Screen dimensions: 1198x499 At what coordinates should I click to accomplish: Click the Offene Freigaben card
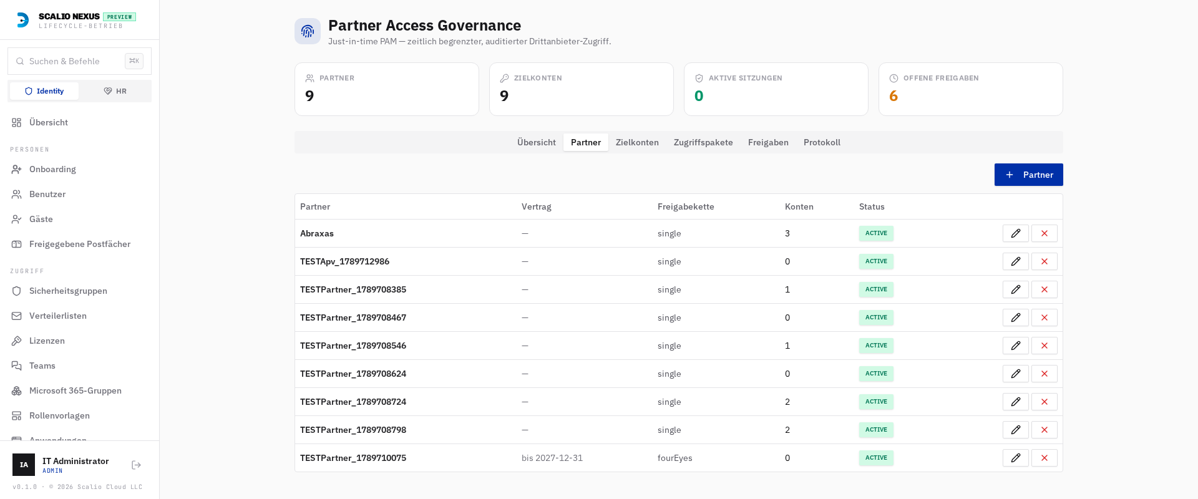[970, 89]
